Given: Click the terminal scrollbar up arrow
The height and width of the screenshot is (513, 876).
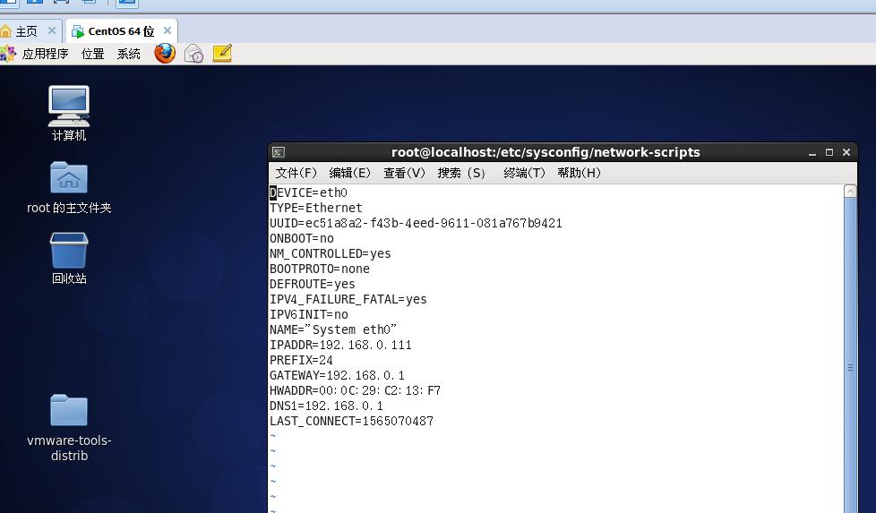Looking at the screenshot, I should [x=850, y=191].
